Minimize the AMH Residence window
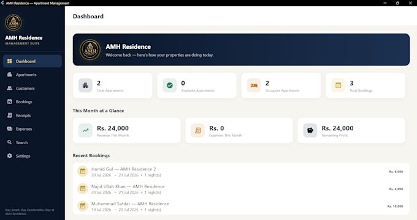 click(385, 3)
